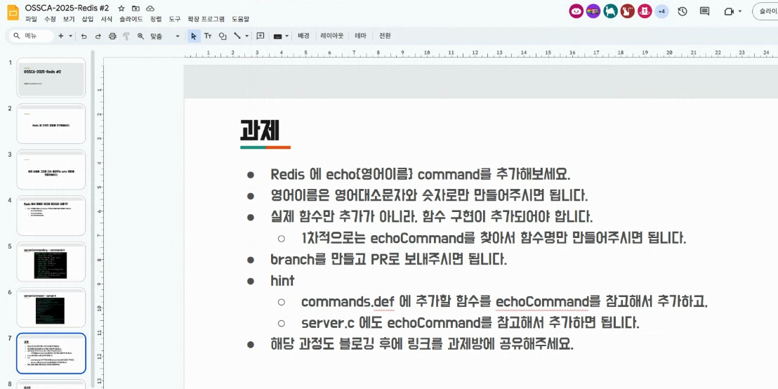Open the 도움말 menu
Image resolution: width=778 pixels, height=389 pixels.
241,19
